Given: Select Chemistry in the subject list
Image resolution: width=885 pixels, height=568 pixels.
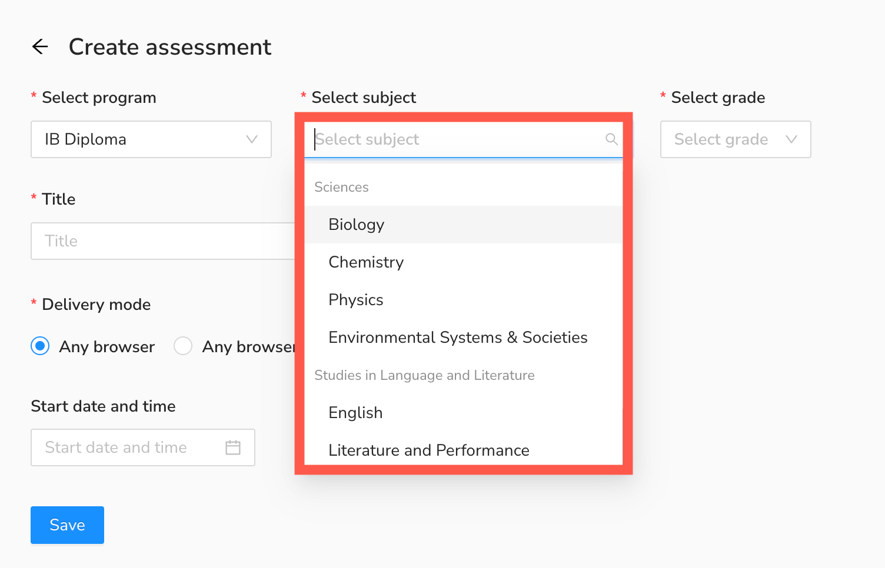Looking at the screenshot, I should point(366,262).
